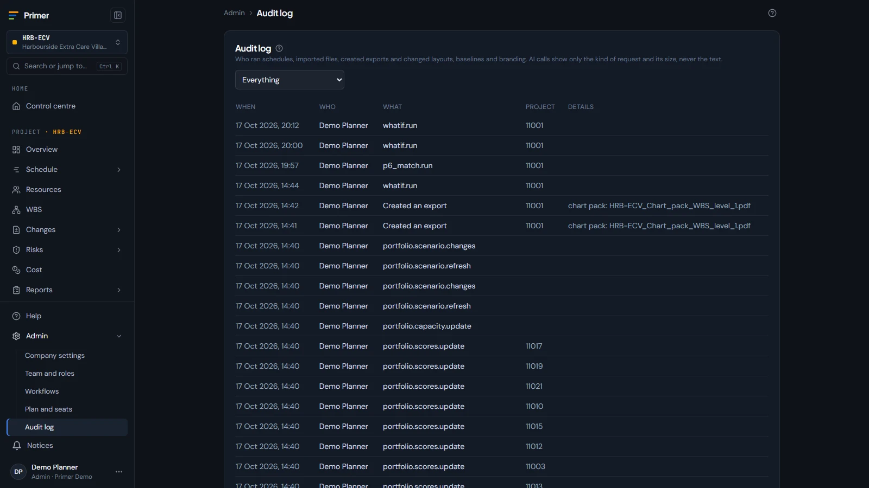Click project number 11015
The width and height of the screenshot is (869, 488).
[x=534, y=427]
